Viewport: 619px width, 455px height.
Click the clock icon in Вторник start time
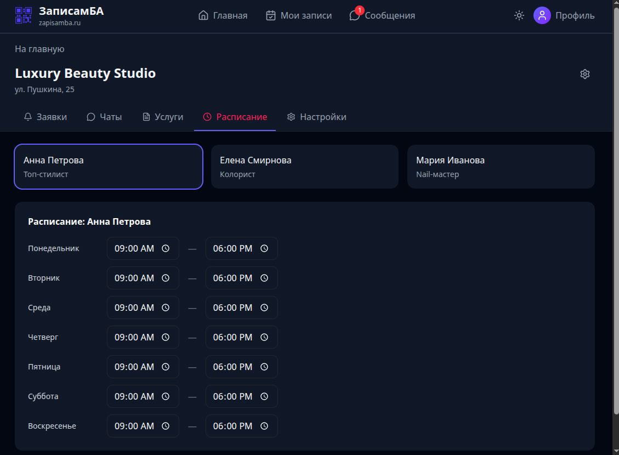click(x=166, y=278)
